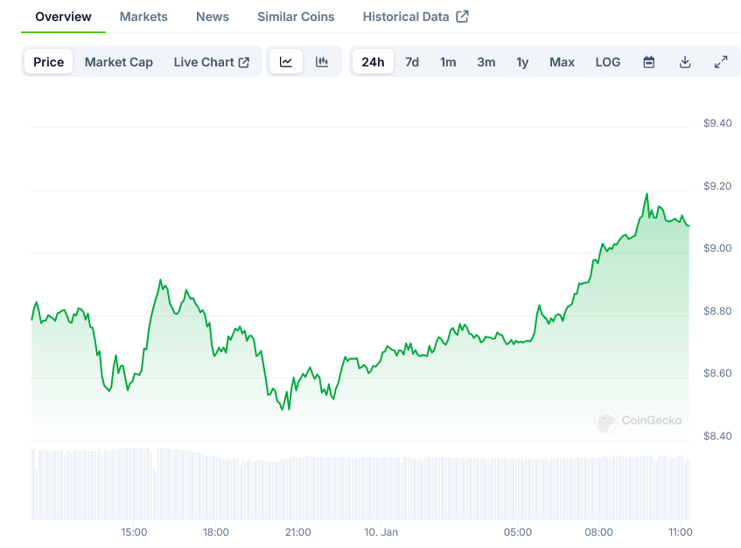Select the 1y time range
Viewport: 741px width, 548px height.
click(522, 62)
